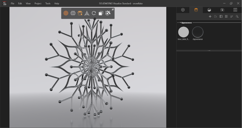Click the search magnifier in Appearances panel

click(237, 17)
